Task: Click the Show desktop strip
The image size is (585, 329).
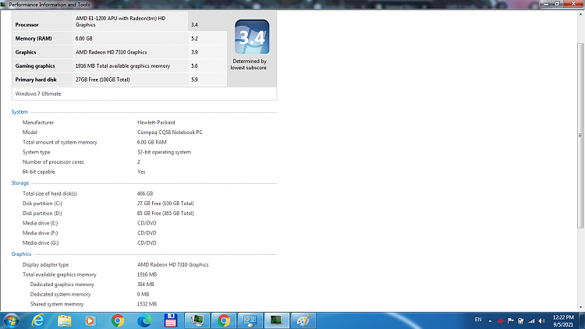Action: pos(582,320)
